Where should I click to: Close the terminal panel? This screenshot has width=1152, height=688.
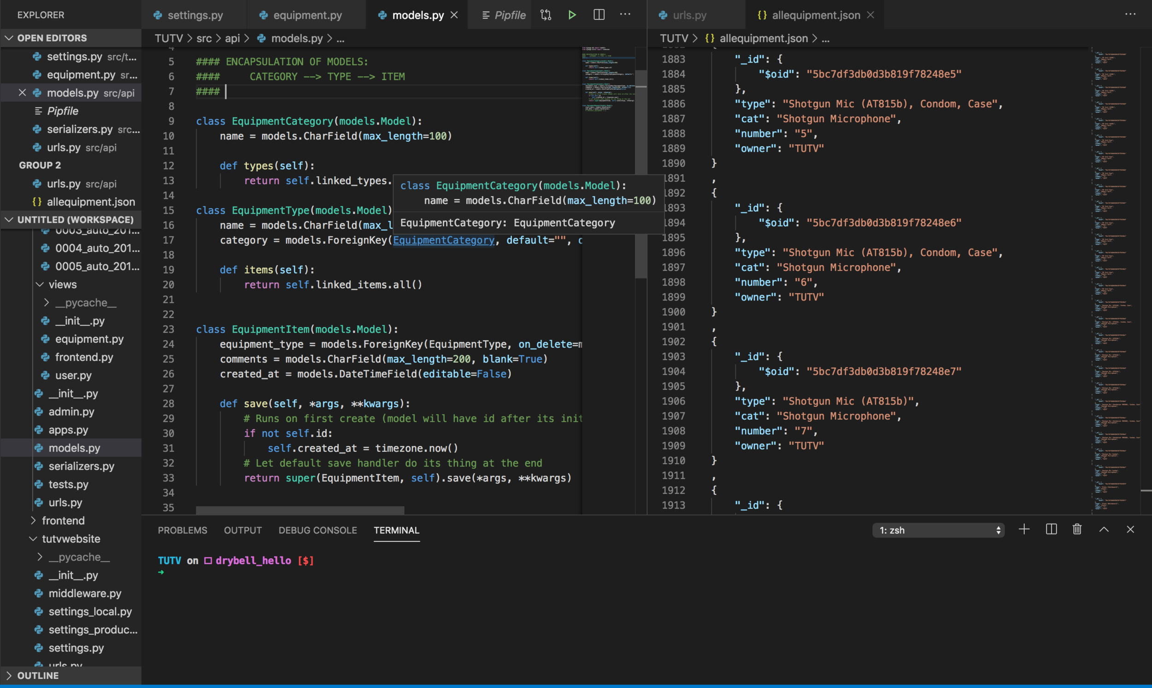[1131, 529]
